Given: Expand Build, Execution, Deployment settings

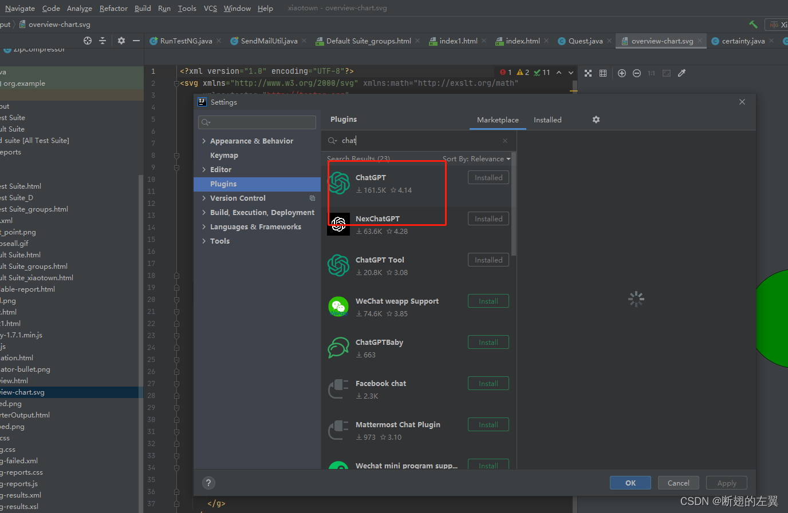Looking at the screenshot, I should 204,212.
